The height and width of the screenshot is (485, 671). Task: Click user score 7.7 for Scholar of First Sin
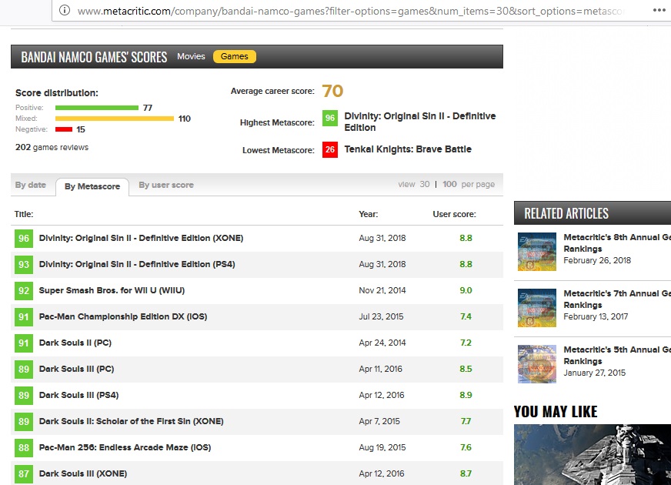466,421
